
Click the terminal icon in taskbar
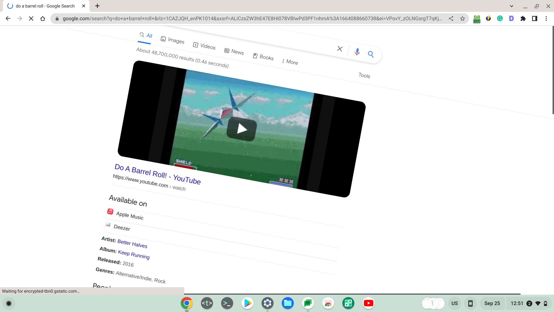[227, 303]
